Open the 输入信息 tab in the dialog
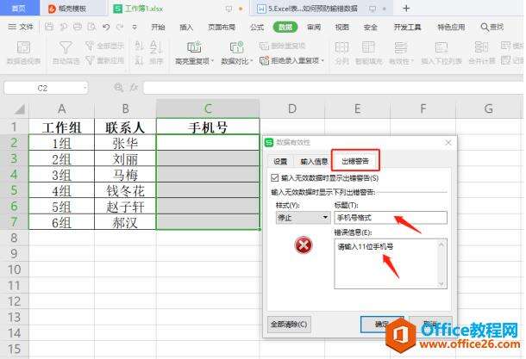 314,161
